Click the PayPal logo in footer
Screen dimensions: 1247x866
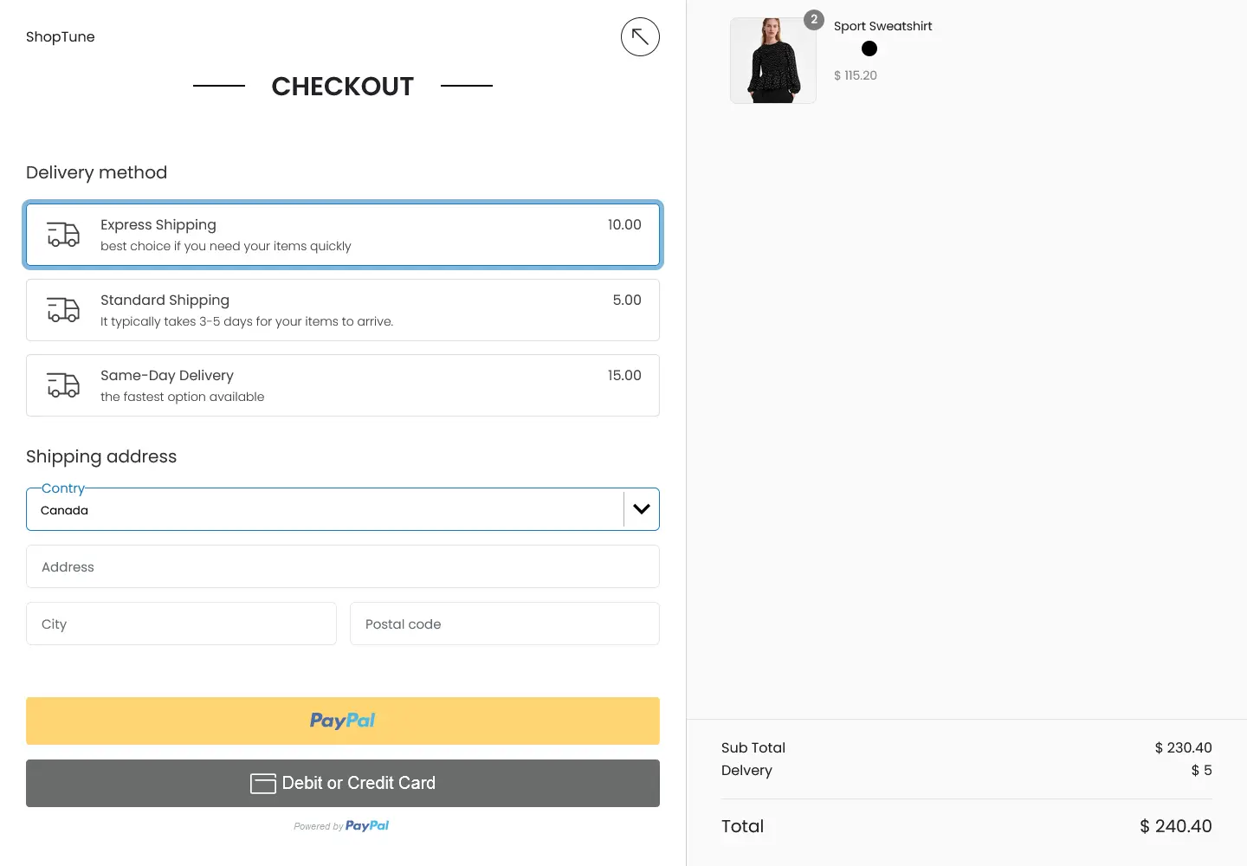coord(366,826)
